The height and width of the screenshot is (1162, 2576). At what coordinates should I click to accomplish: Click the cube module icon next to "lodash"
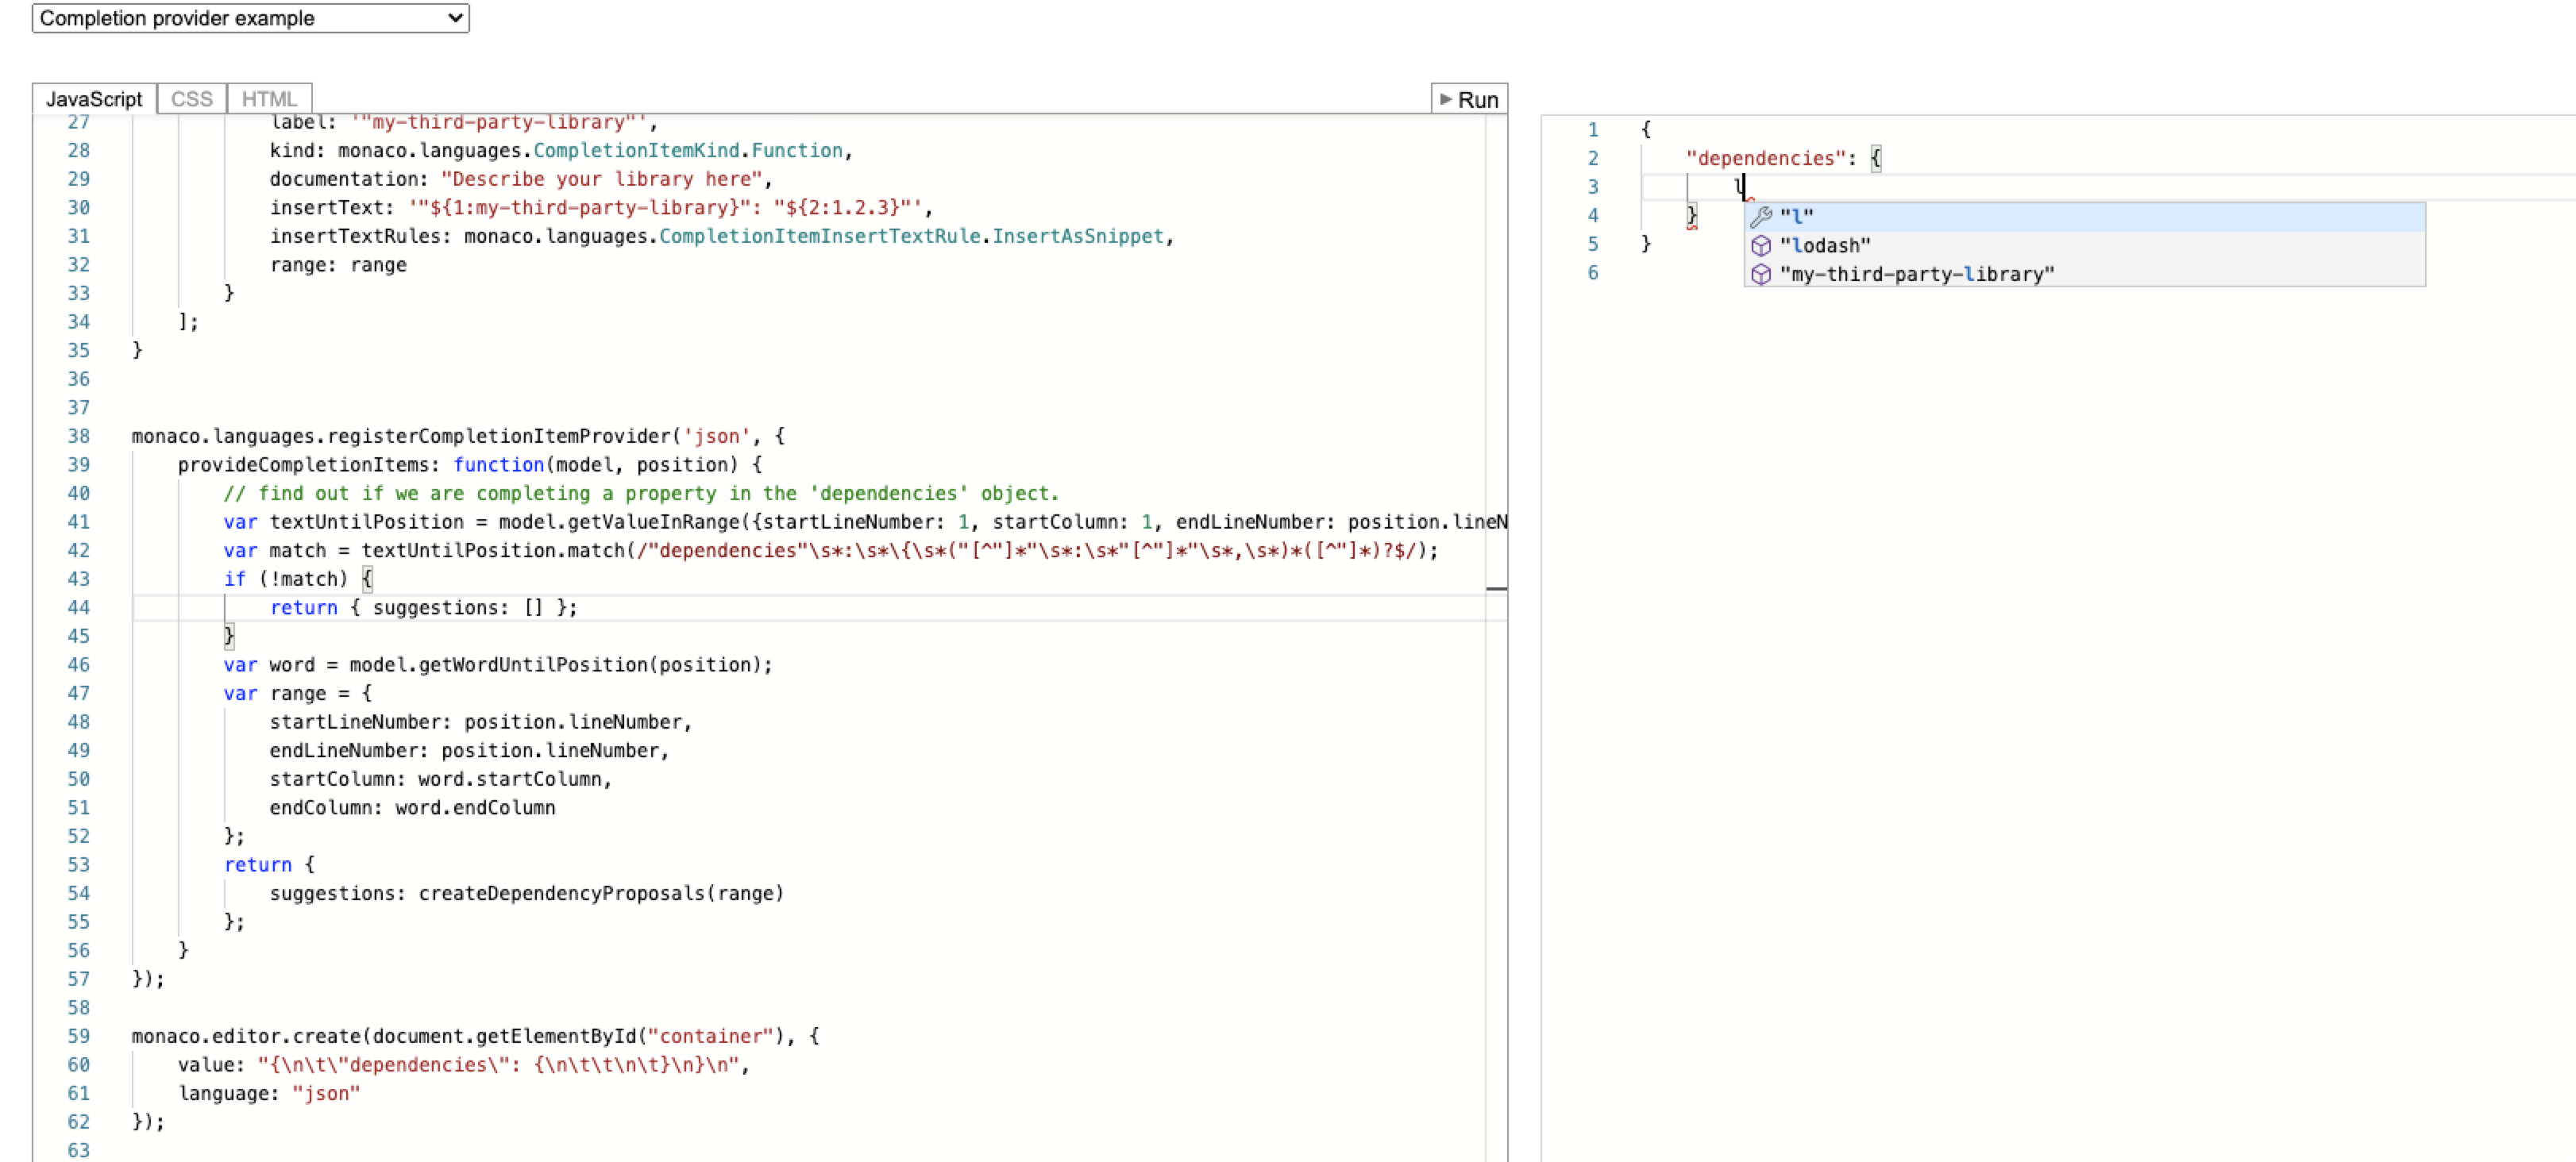click(1763, 244)
